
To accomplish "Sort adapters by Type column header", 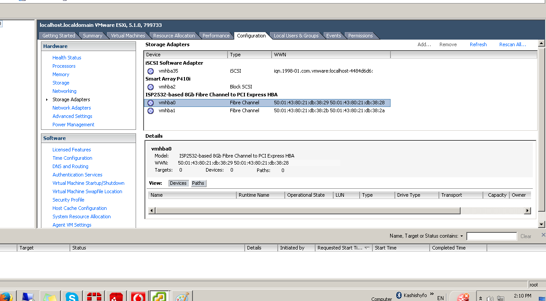I will pos(250,55).
